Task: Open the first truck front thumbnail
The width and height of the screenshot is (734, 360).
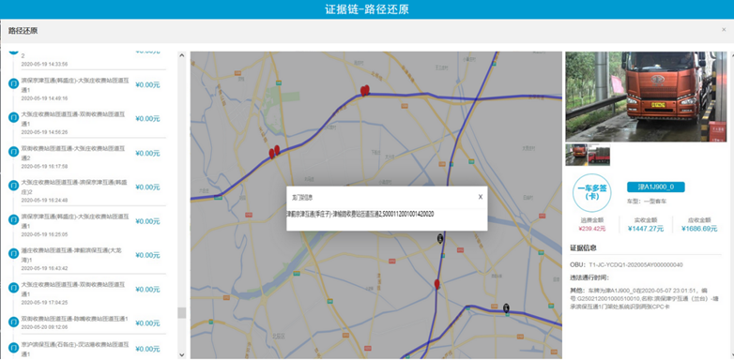Action: point(576,155)
